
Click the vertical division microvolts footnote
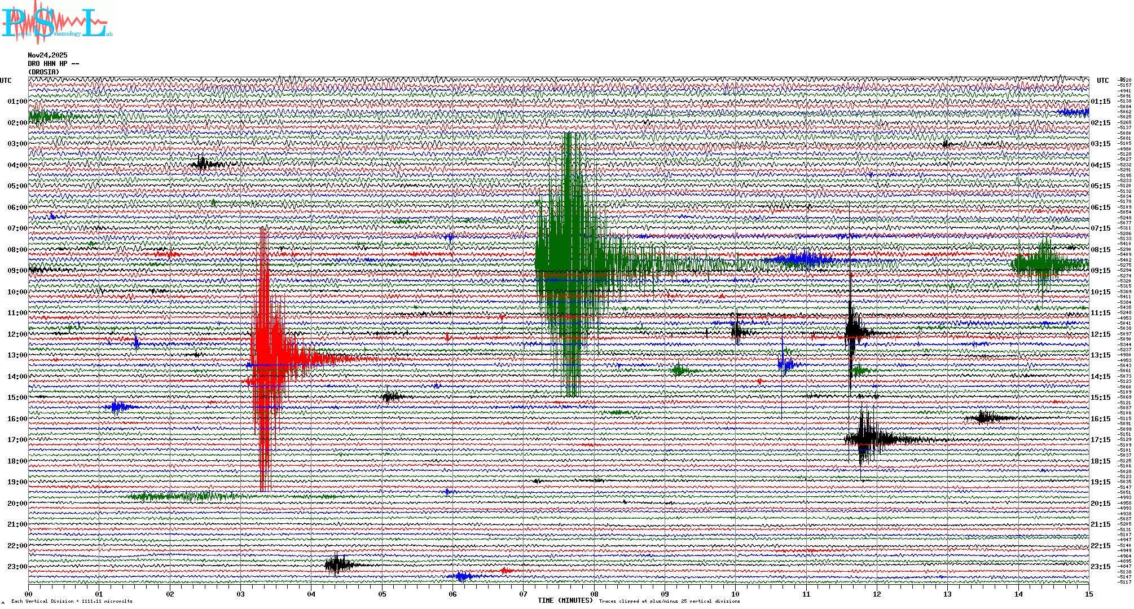[x=72, y=601]
